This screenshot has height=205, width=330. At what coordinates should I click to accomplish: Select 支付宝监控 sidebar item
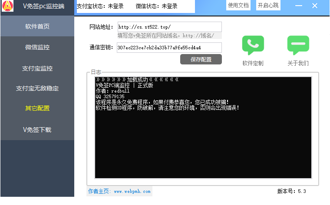click(37, 68)
